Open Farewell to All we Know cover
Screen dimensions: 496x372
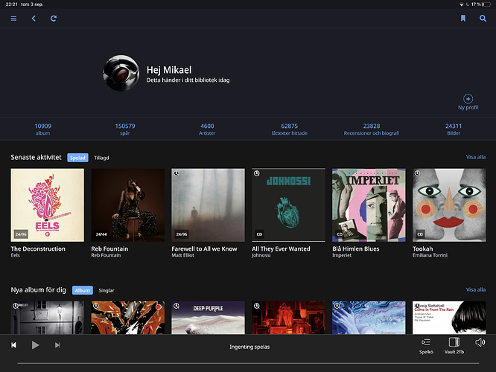[x=208, y=205]
